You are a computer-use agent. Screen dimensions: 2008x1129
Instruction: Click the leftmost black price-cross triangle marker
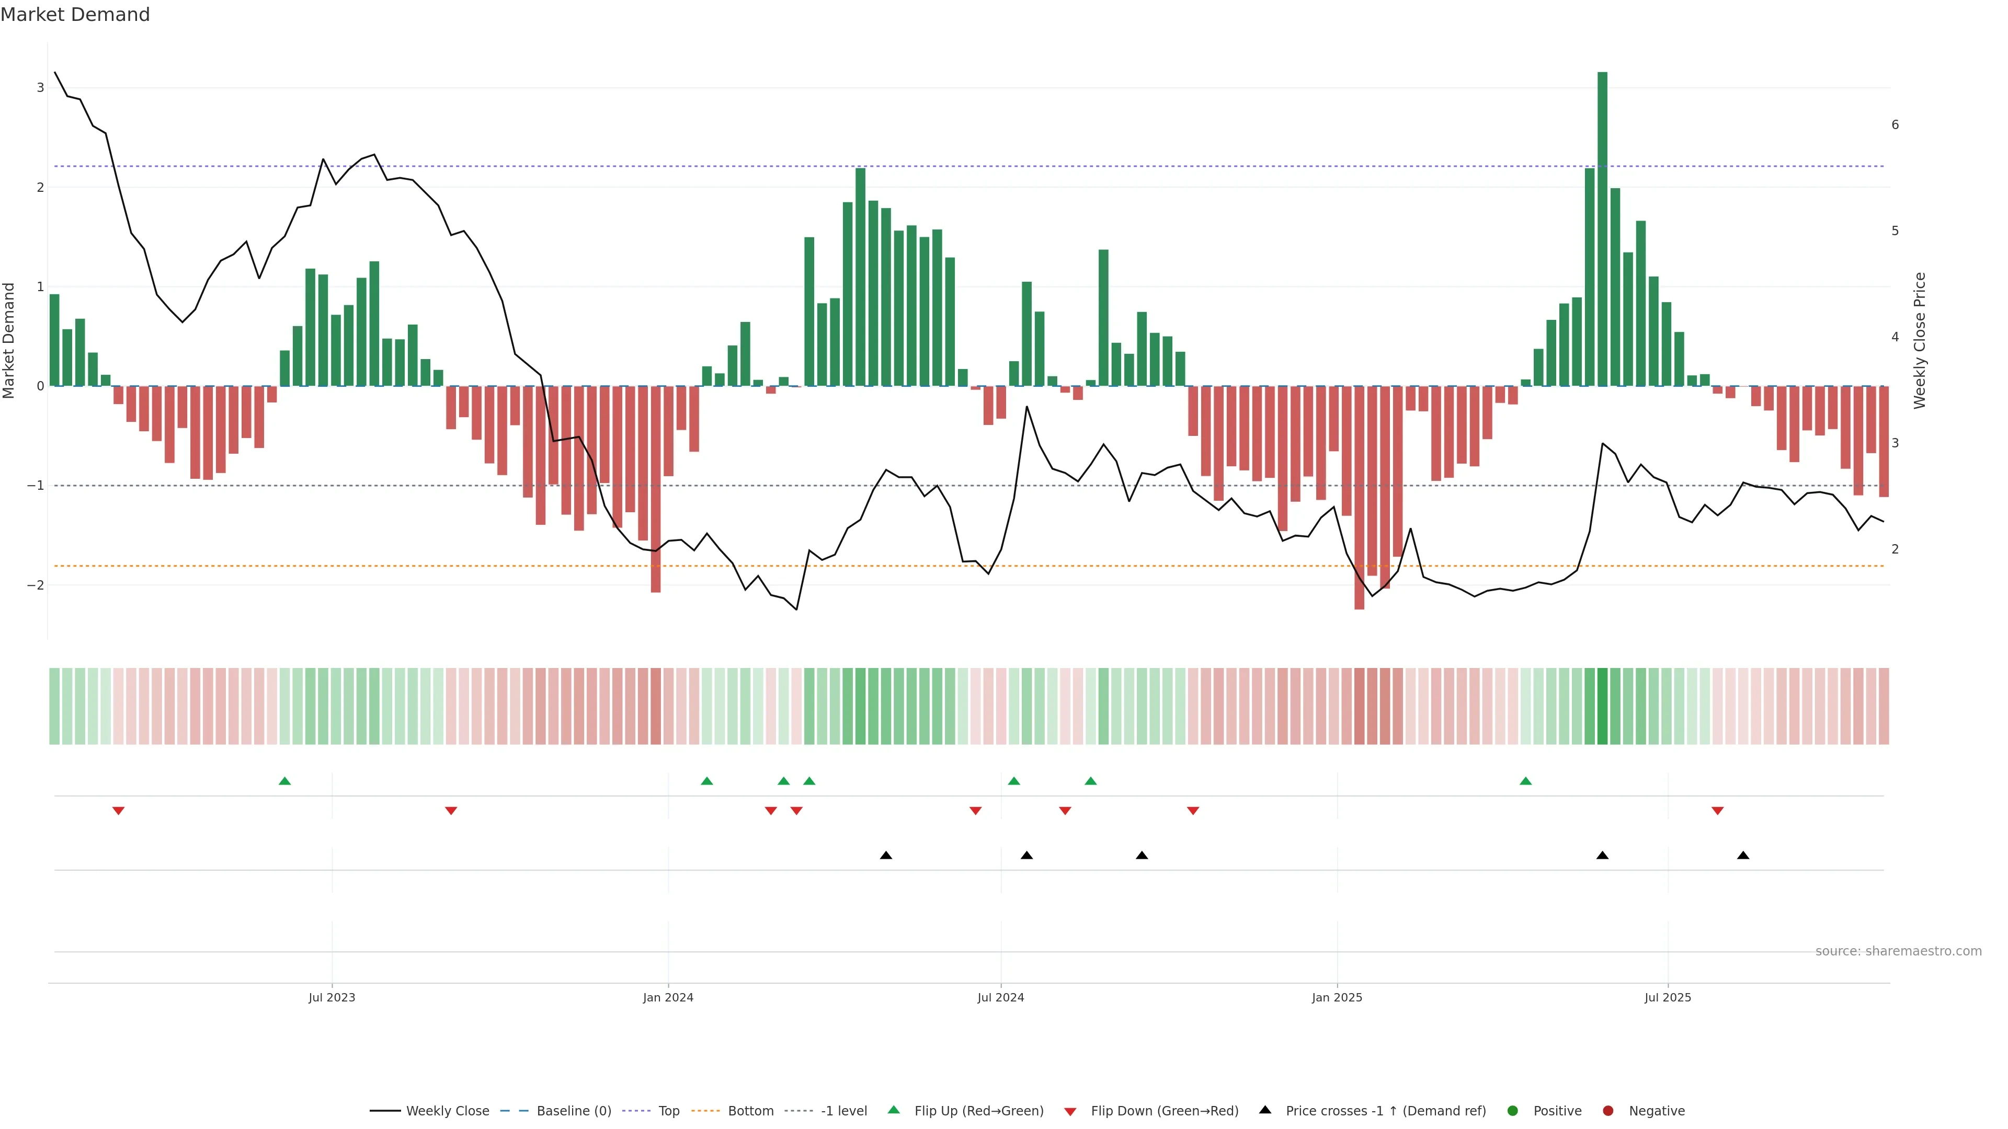885,856
